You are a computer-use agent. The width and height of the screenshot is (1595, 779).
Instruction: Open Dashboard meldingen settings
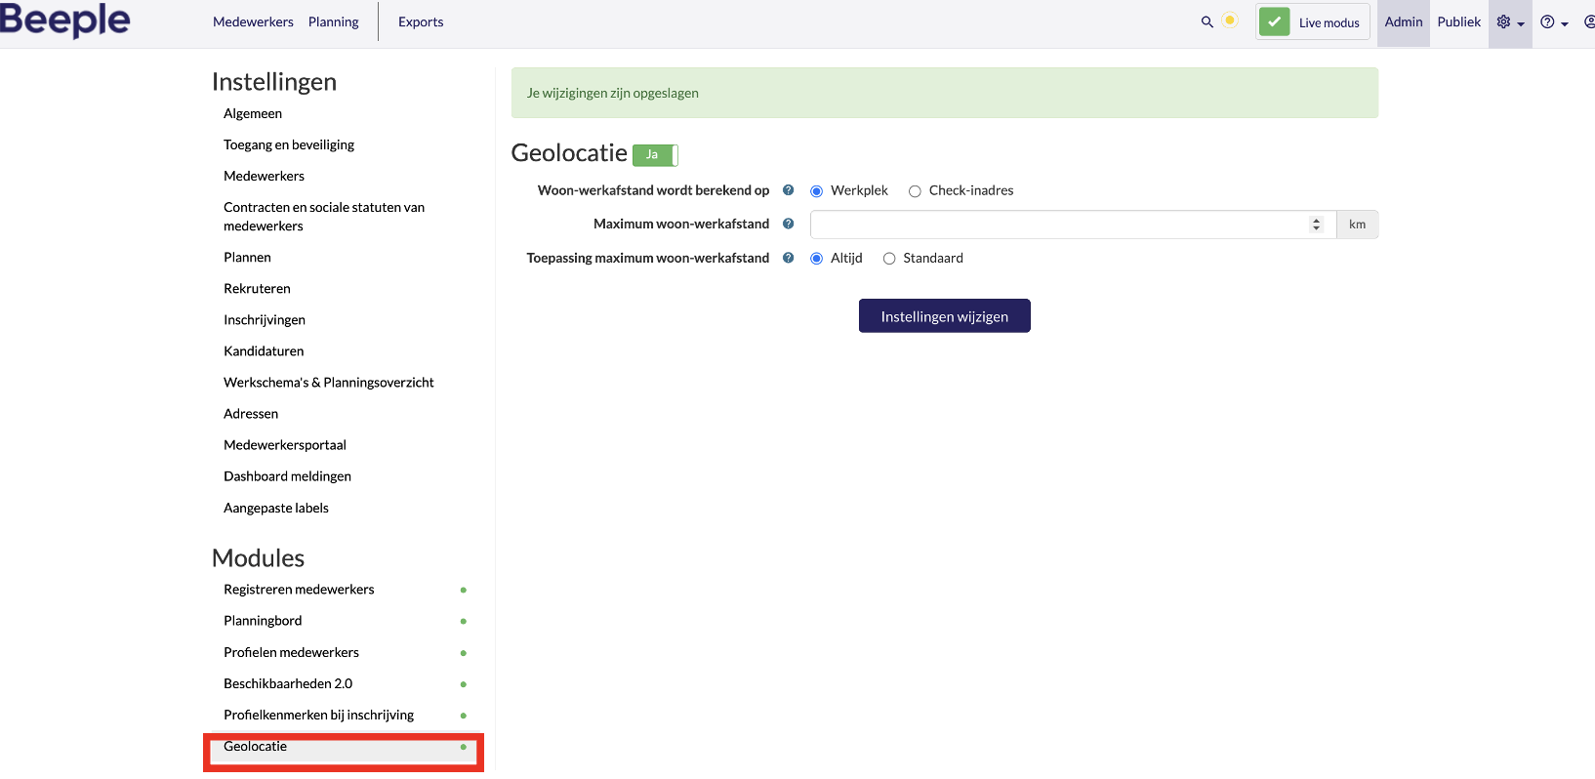point(287,475)
